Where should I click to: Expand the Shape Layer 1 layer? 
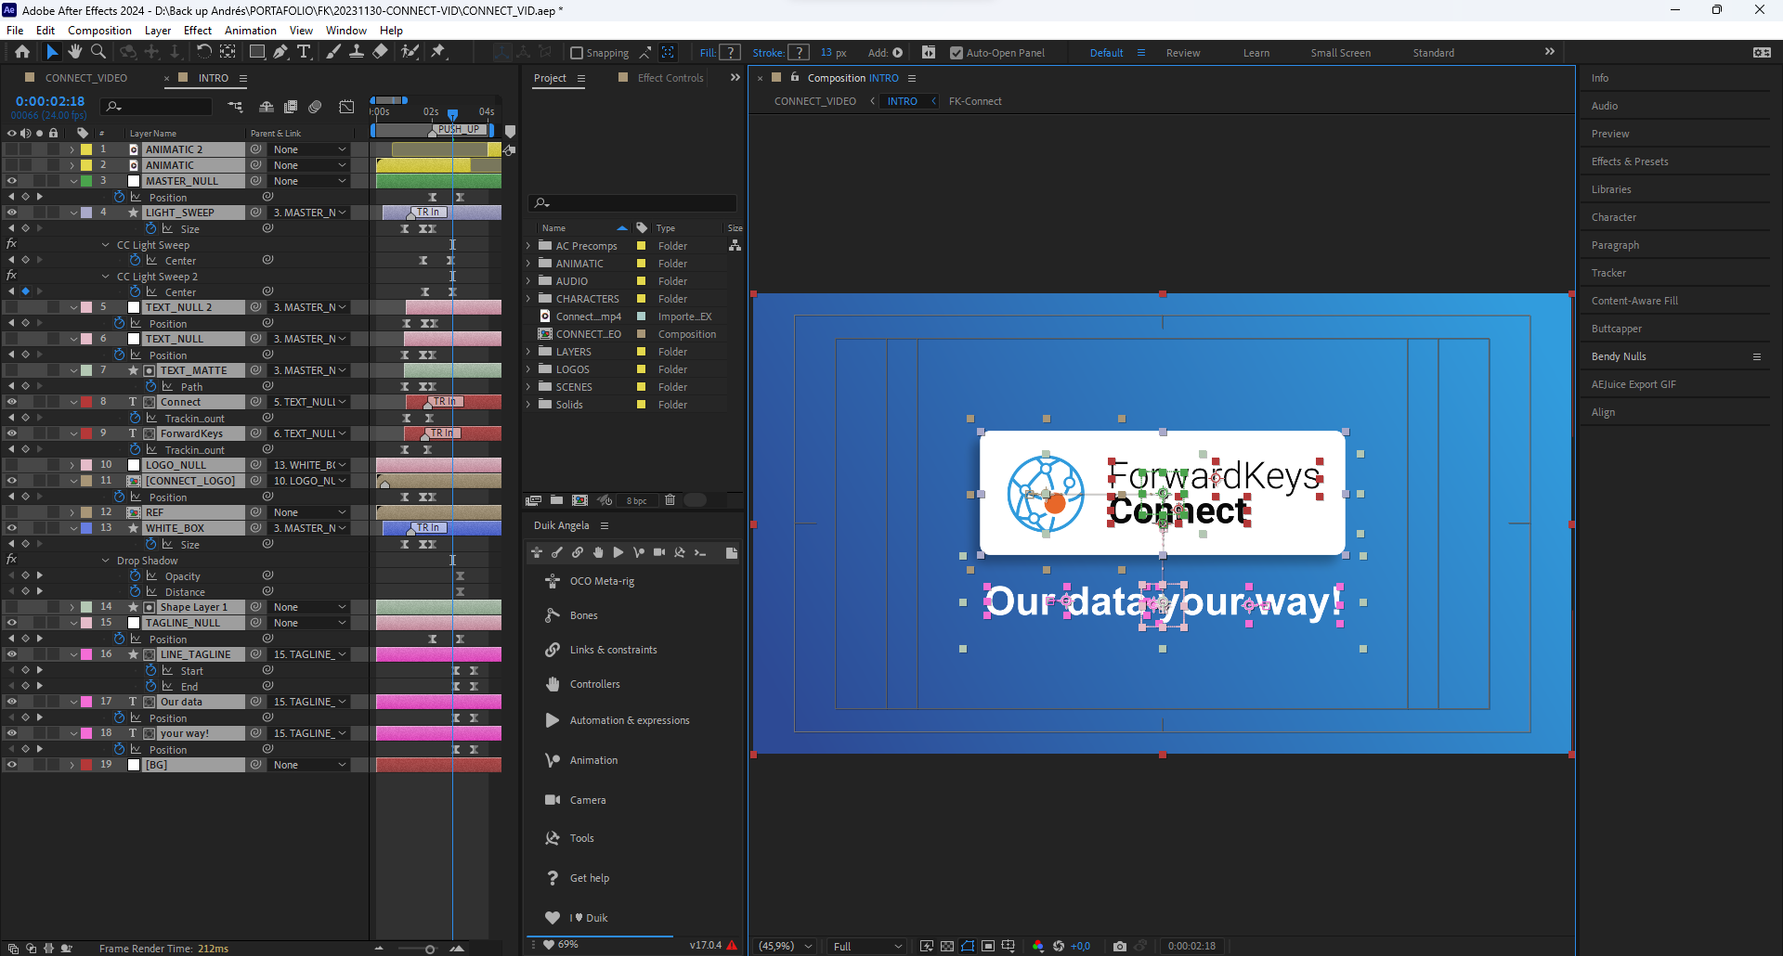(72, 607)
